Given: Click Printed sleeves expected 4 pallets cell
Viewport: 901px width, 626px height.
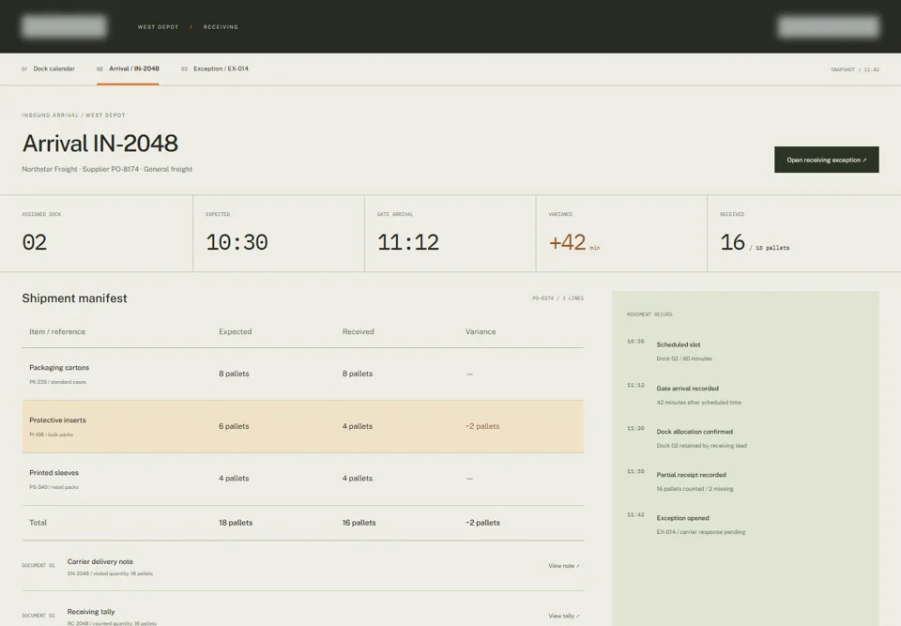Looking at the screenshot, I should coord(234,479).
